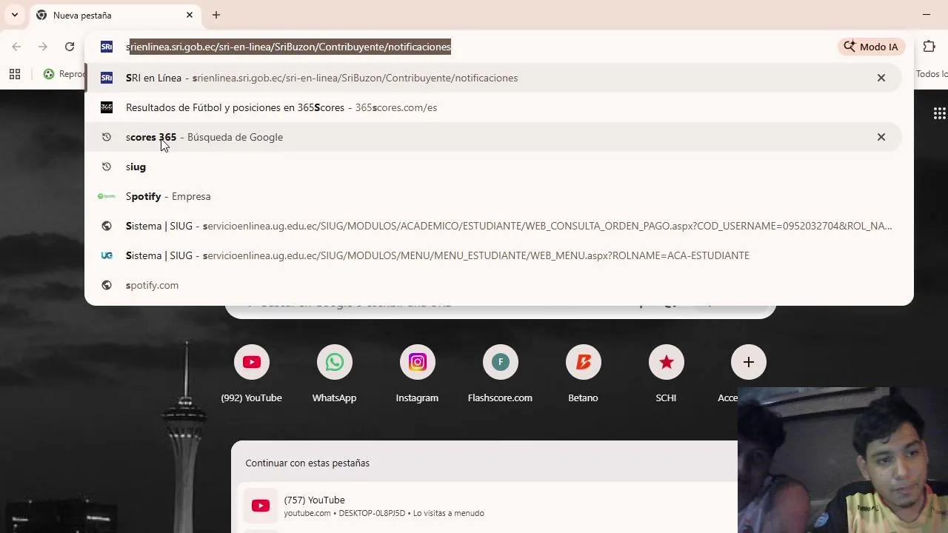Open the Flashscore.com shortcut tile
Viewport: 948px width, 533px height.
(501, 374)
